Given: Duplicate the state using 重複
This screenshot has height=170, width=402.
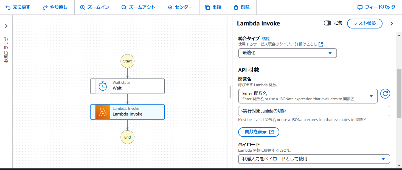Looking at the screenshot, I should (213, 7).
